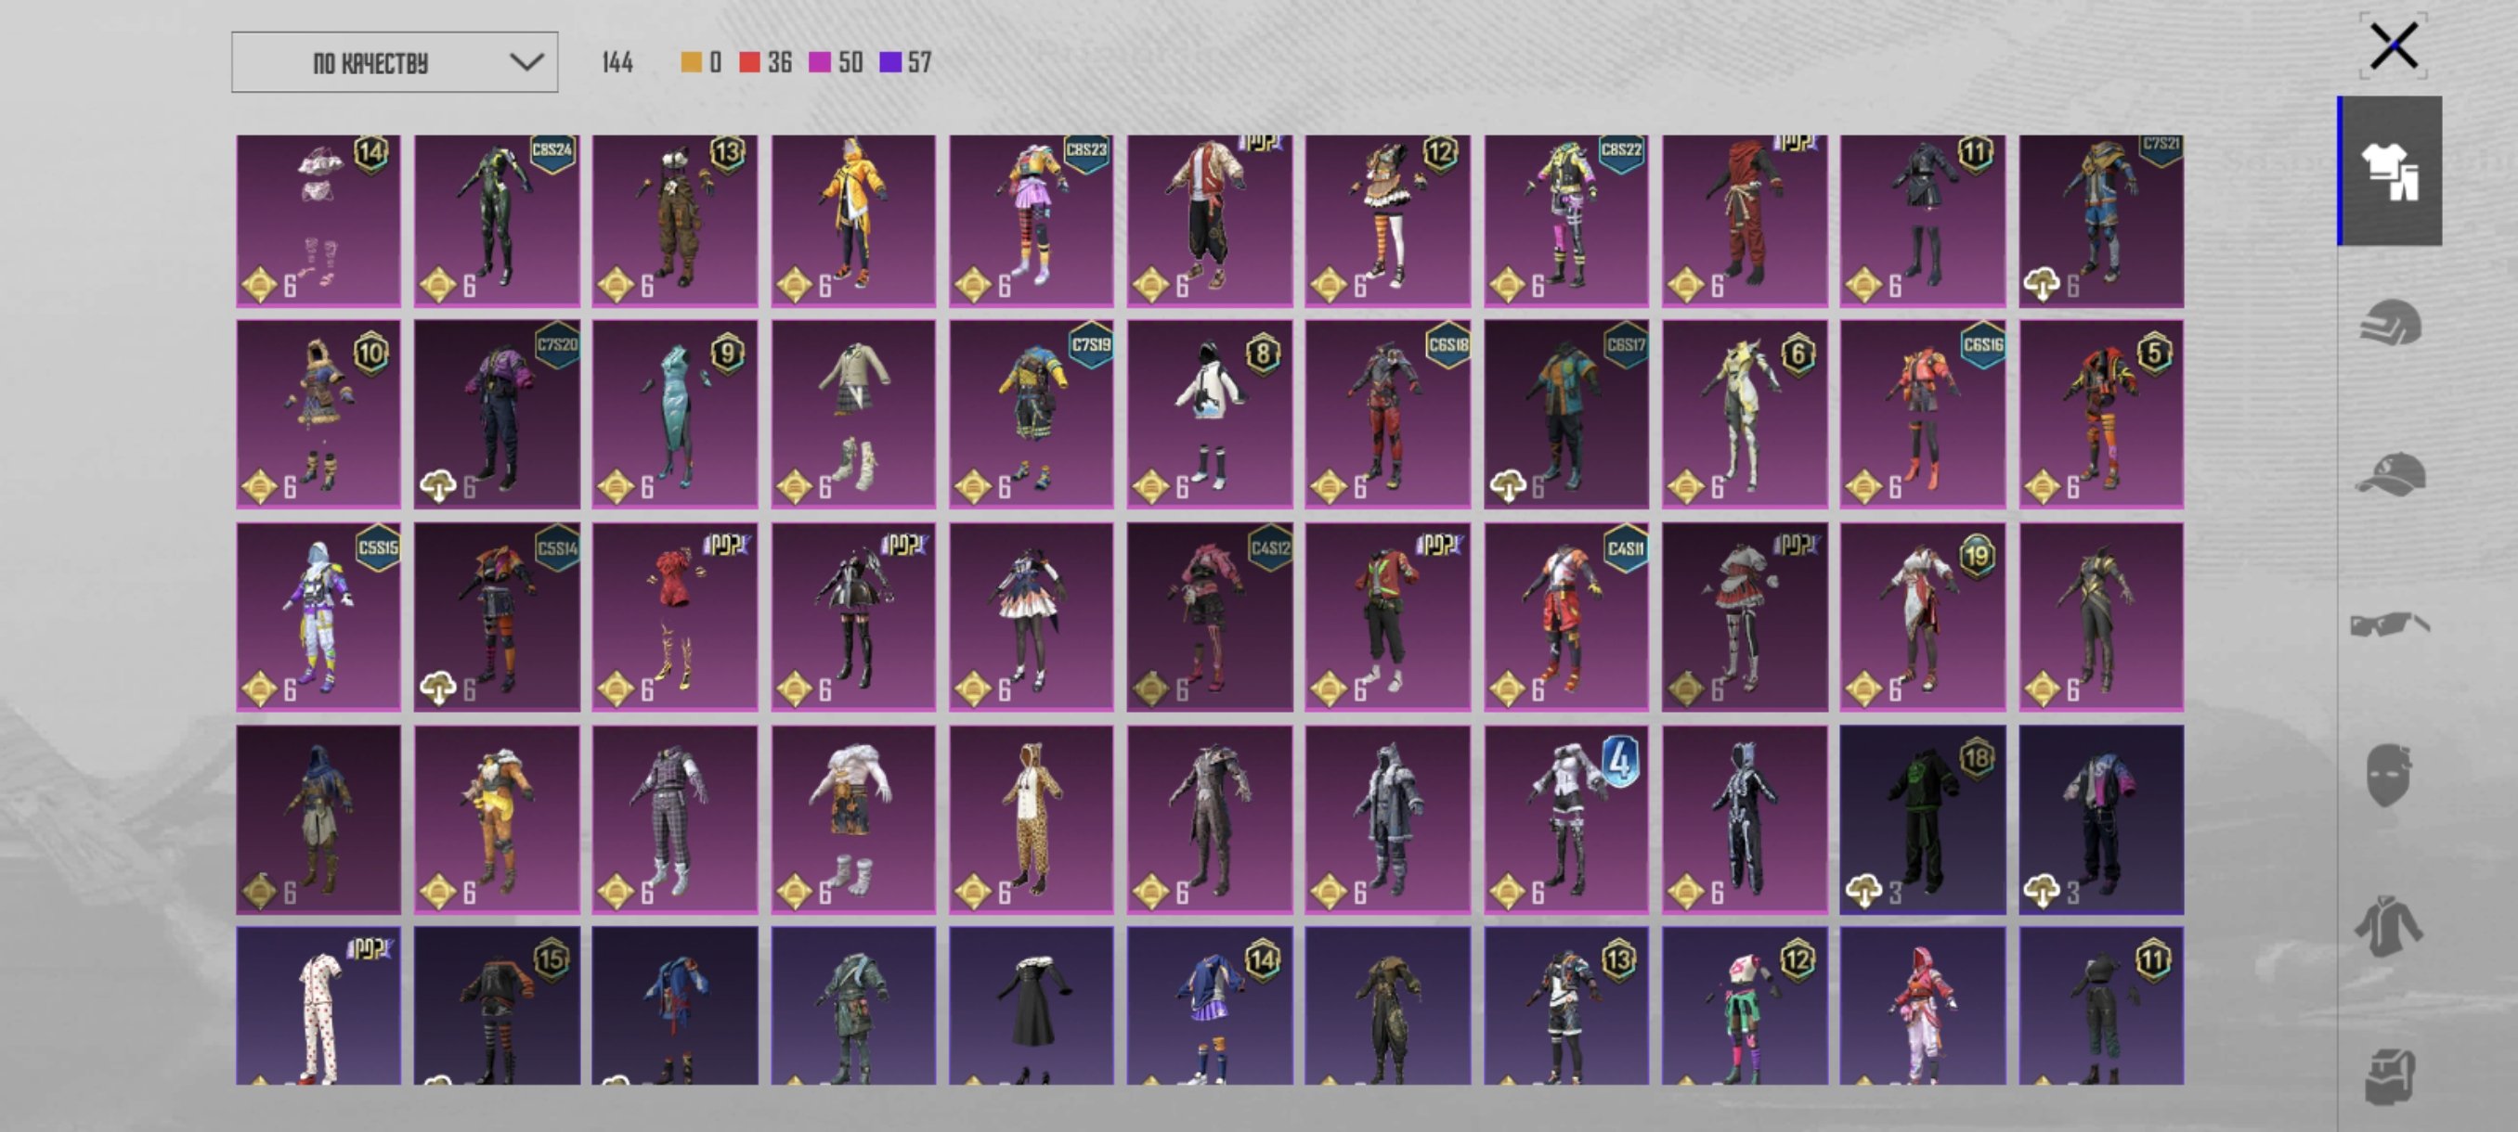Select the leopard onesie outfit

pos(1032,819)
